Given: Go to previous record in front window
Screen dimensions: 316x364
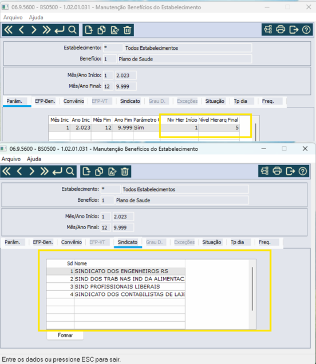Looking at the screenshot, I should pyautogui.click(x=19, y=171).
